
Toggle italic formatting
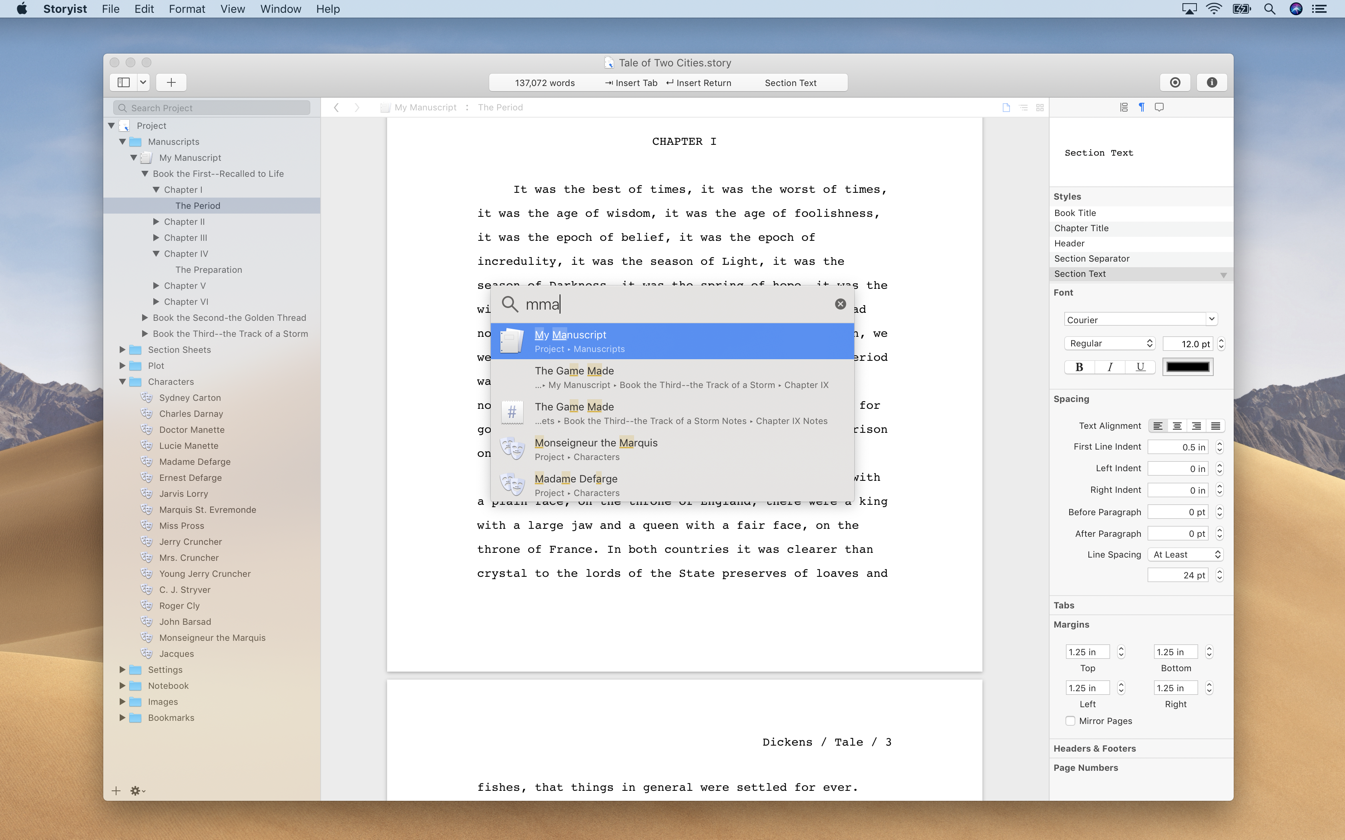1110,367
